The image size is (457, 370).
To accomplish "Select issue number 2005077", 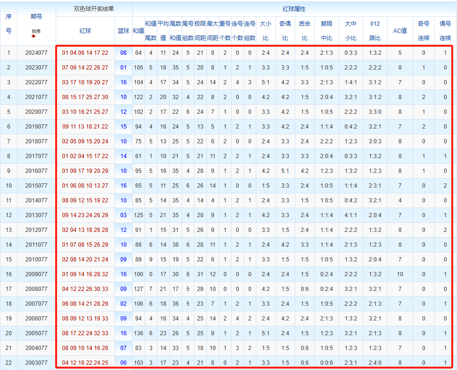I will click(37, 333).
